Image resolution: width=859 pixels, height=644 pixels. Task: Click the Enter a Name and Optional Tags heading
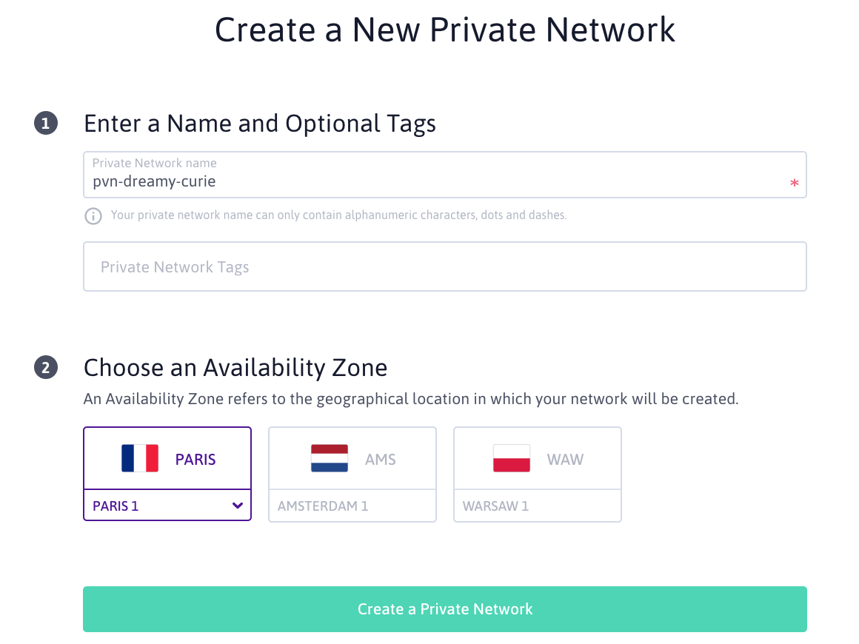pyautogui.click(x=260, y=124)
